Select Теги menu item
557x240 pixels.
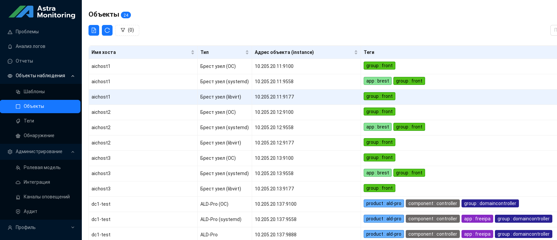click(x=29, y=121)
